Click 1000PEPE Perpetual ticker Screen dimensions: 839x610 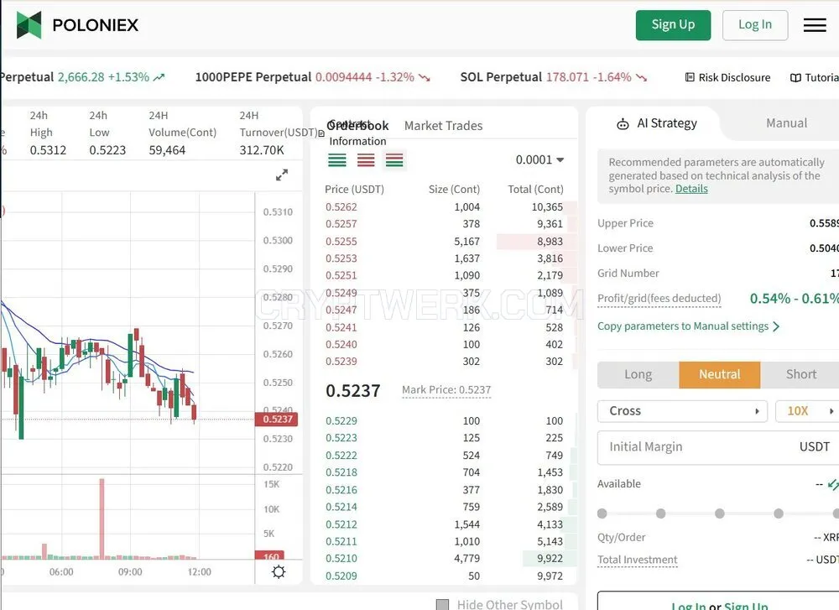(x=312, y=77)
